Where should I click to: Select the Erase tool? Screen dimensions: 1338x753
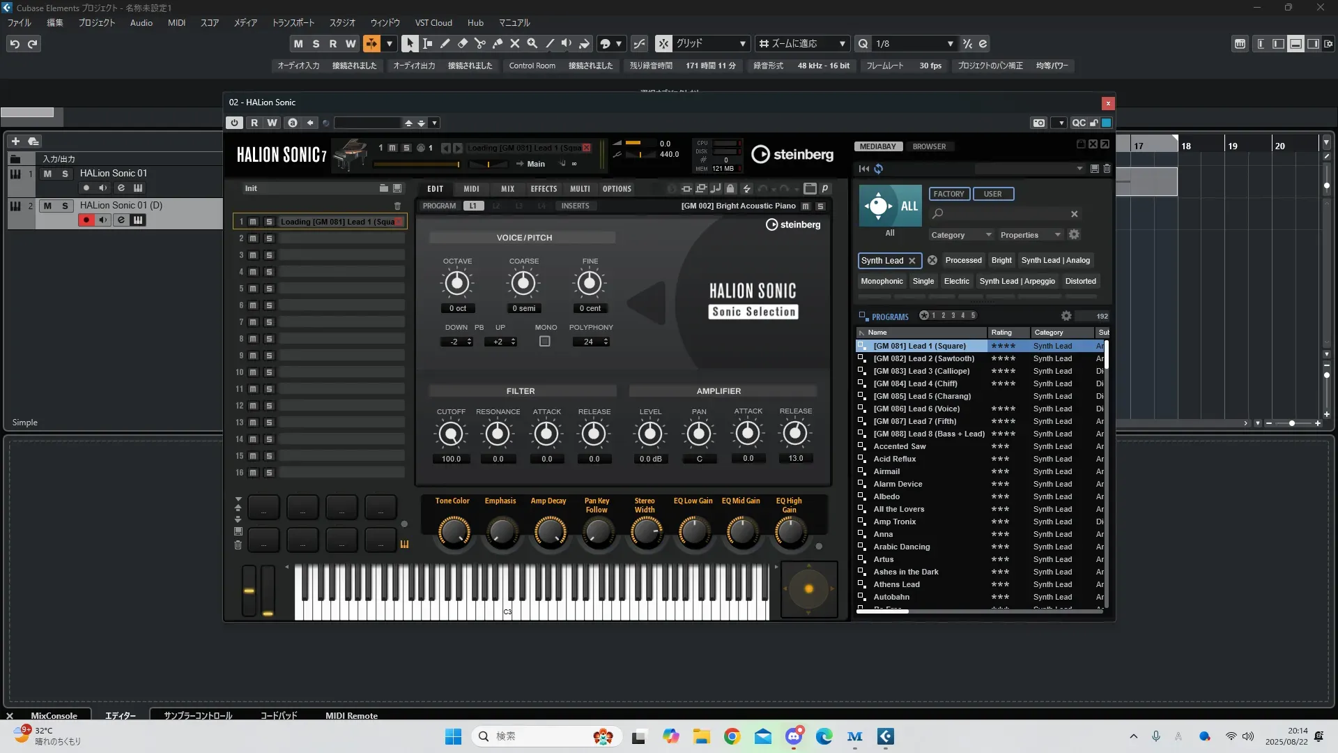[462, 43]
